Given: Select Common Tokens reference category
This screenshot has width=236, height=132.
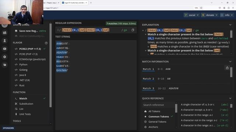Looking at the screenshot, I should pyautogui.click(x=159, y=117).
